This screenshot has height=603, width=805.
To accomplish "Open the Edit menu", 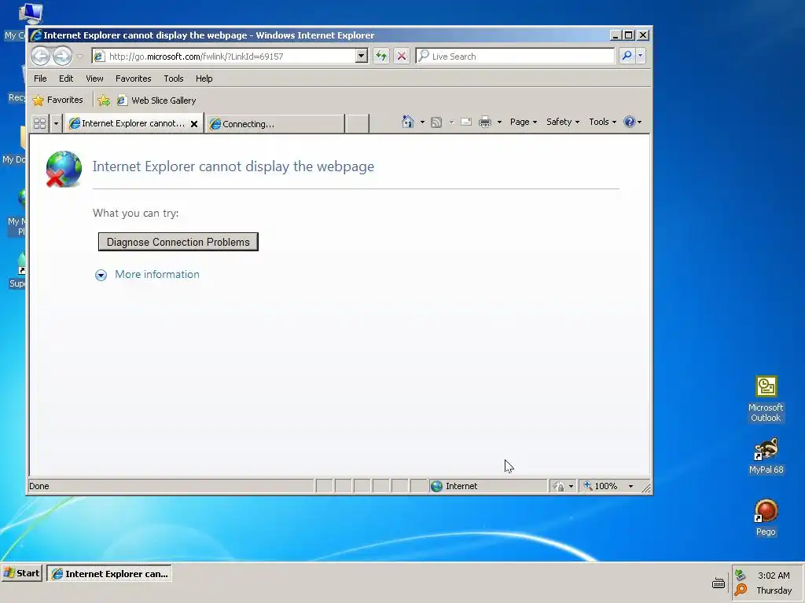I will coord(66,79).
